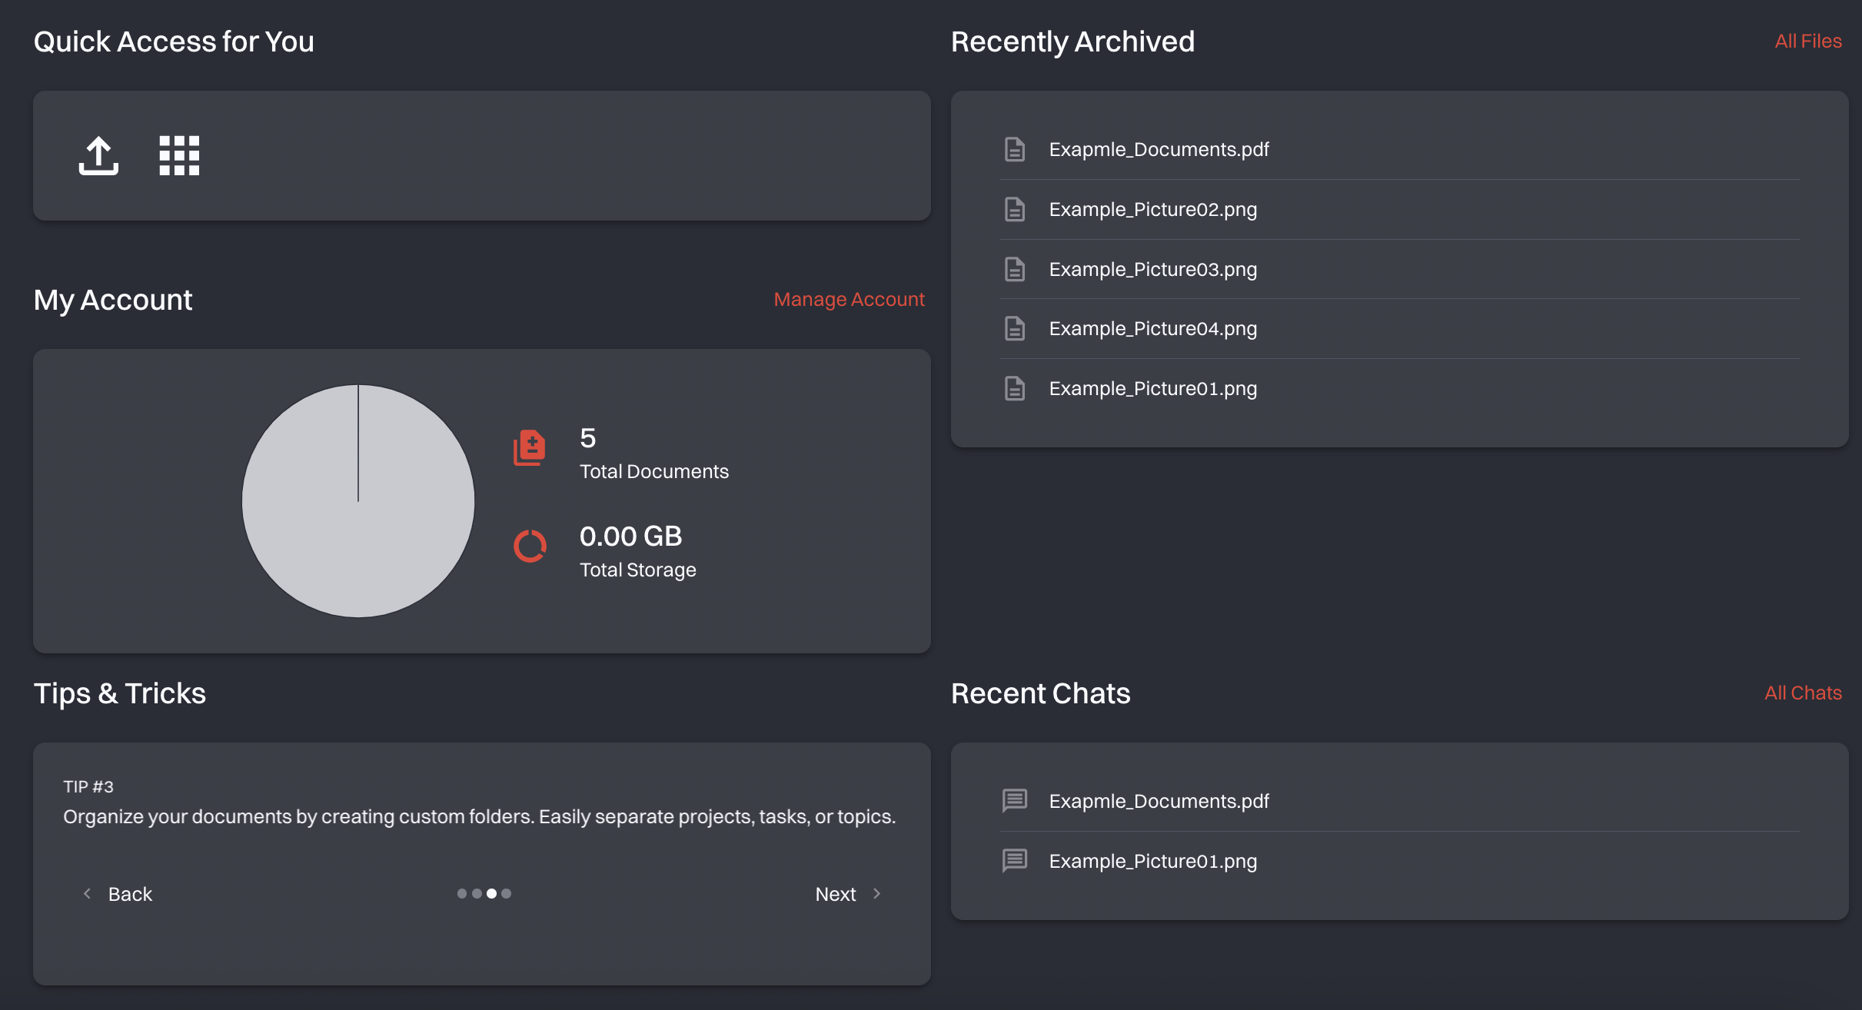The width and height of the screenshot is (1862, 1010).
Task: Switch focus to Recent Chats section
Action: coord(1040,693)
